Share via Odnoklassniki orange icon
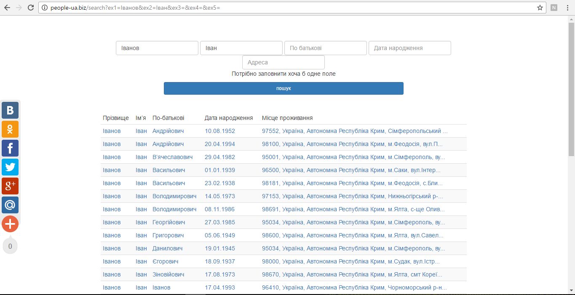 [10, 129]
